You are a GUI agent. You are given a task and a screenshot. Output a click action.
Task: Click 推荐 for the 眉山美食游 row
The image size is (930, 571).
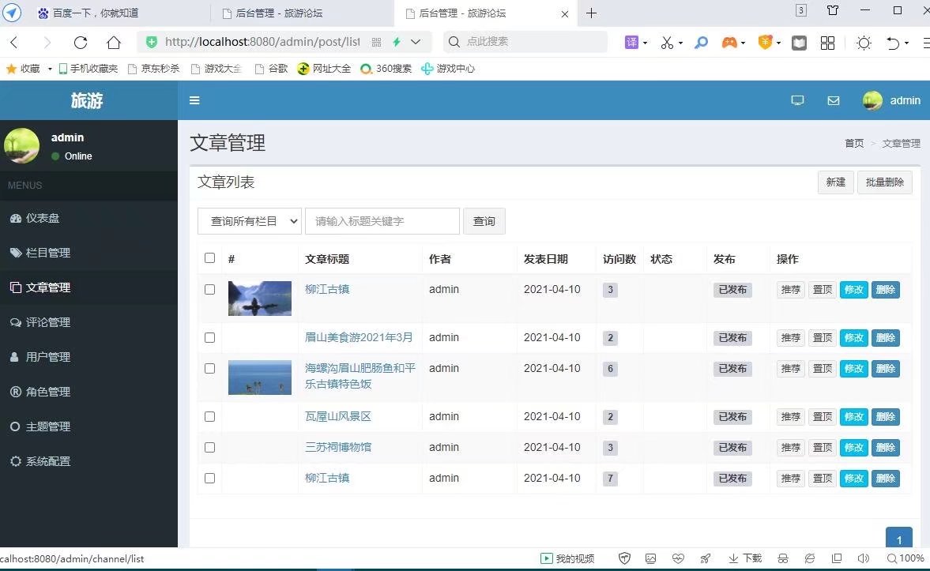click(x=791, y=338)
